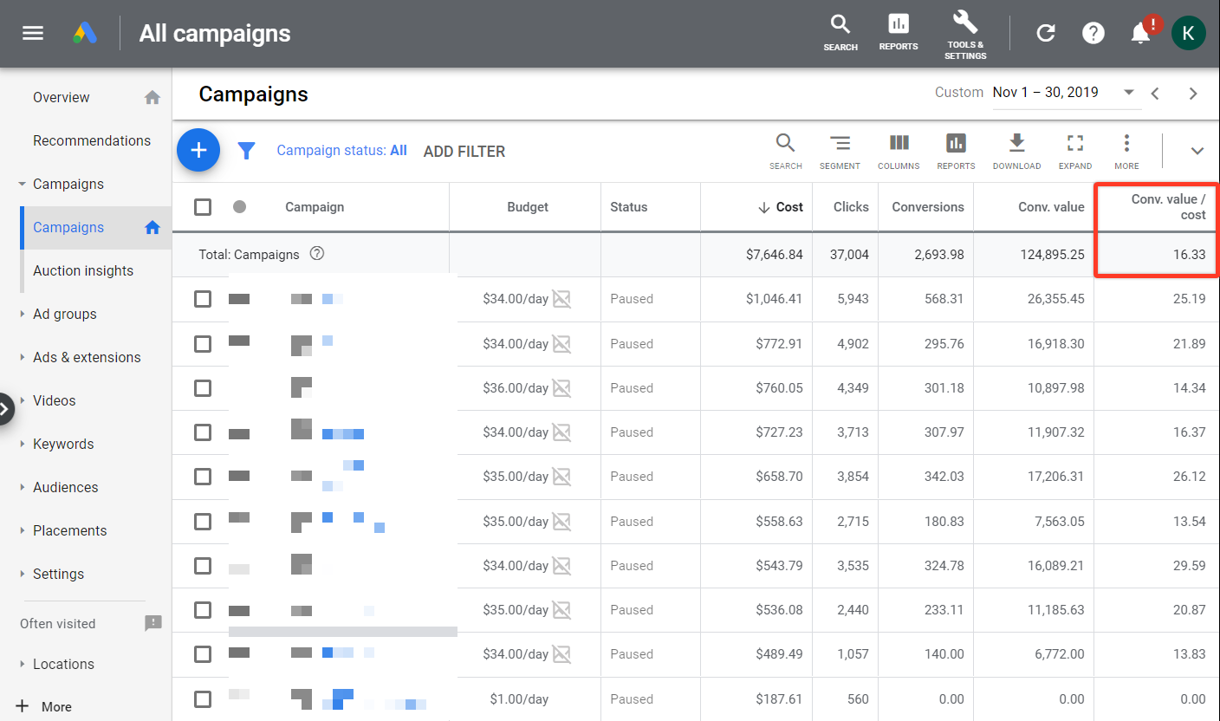Check the campaign costing $1,046.41
Screen dimensions: 1220x721
tap(203, 299)
